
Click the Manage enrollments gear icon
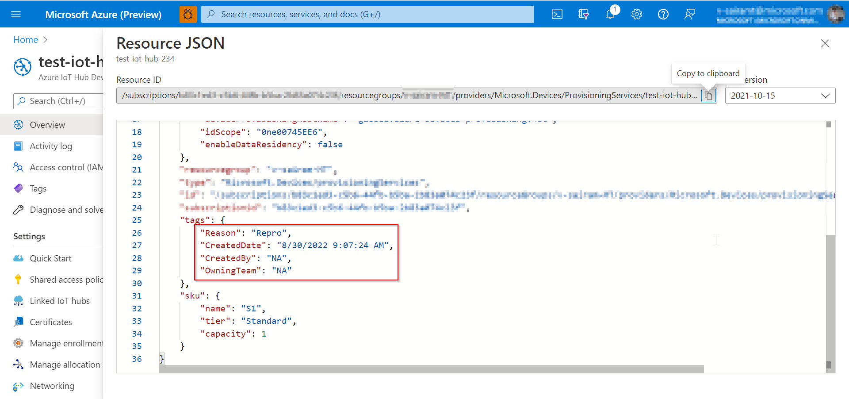(x=18, y=343)
